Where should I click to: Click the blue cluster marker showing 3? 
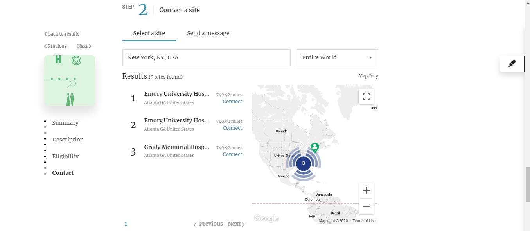pos(303,163)
